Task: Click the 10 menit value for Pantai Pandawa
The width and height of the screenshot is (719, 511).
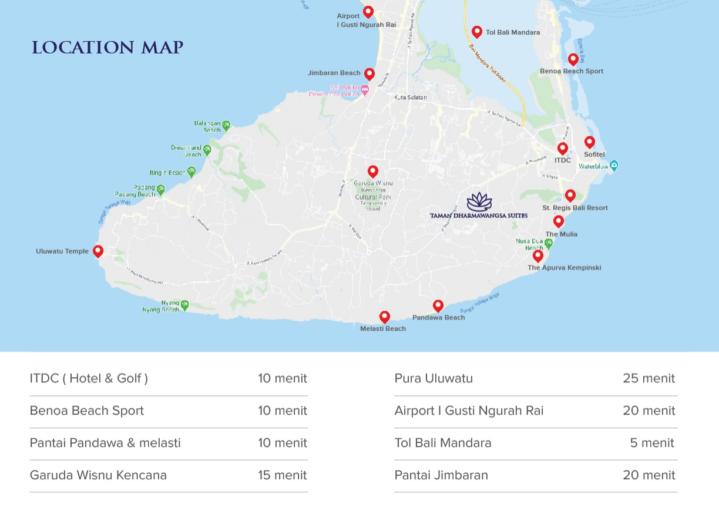Action: point(283,443)
